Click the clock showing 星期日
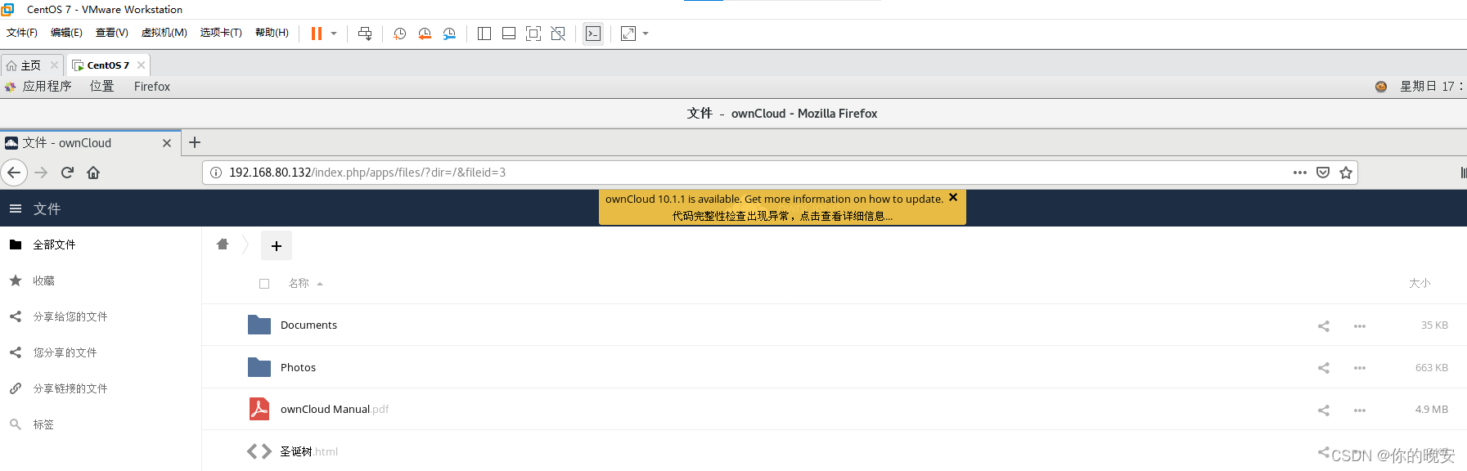Viewport: 1467px width, 471px height. click(x=1431, y=86)
